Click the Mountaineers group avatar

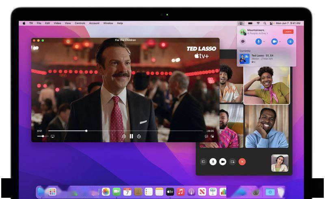tap(243, 32)
